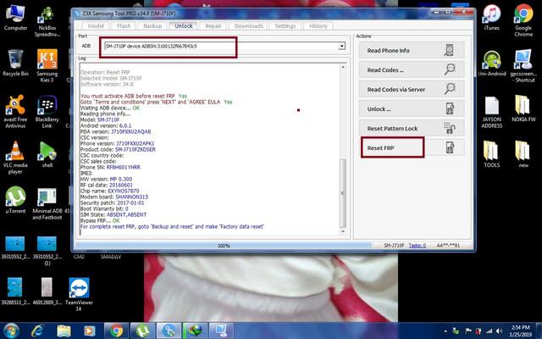Click Read Codes via Server button
This screenshot has width=542, height=339.
(x=412, y=89)
